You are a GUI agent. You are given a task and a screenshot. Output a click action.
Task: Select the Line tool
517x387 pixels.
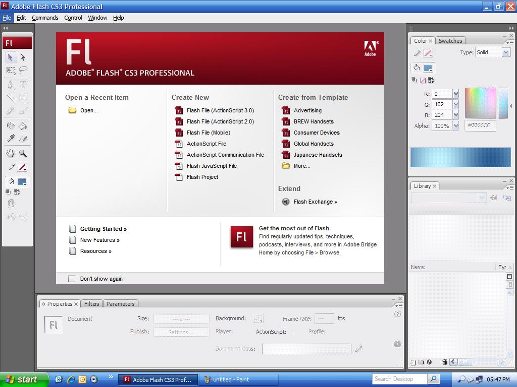coord(10,98)
